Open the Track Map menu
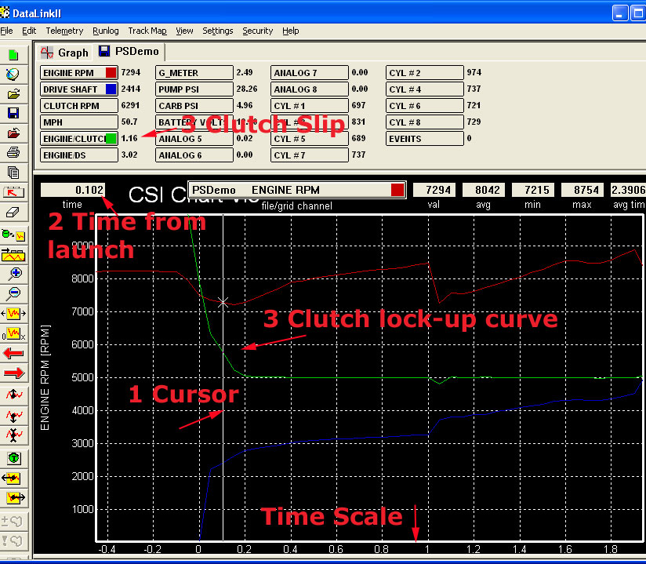This screenshot has width=646, height=564. coord(147,31)
